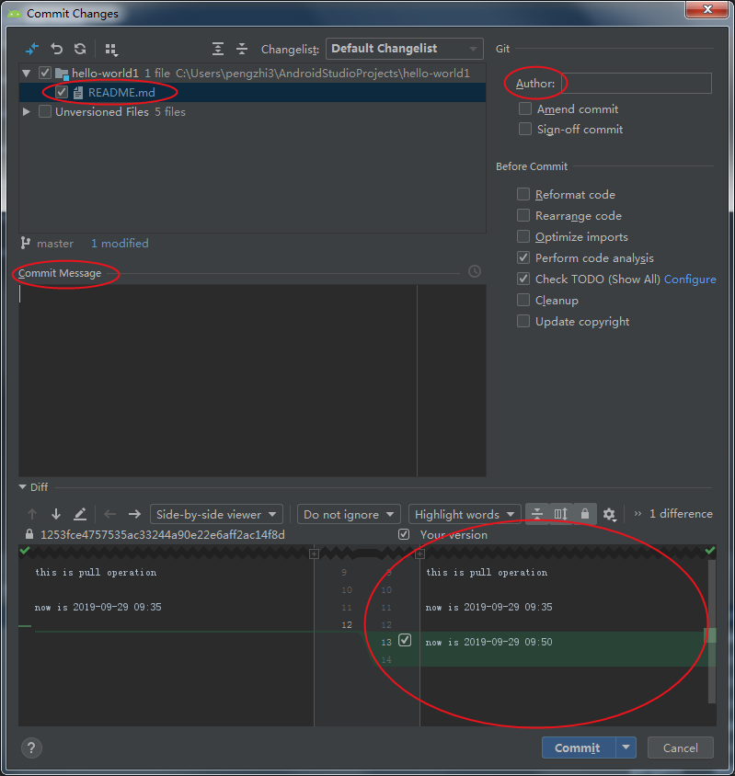Enable Cleanup checkbox

(x=523, y=300)
